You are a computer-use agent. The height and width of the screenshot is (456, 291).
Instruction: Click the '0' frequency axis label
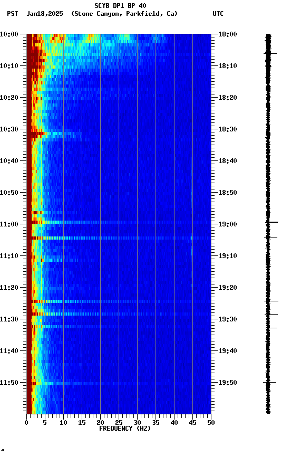point(27,423)
